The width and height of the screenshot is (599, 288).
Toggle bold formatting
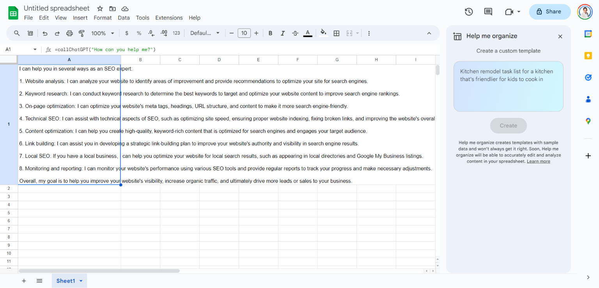(x=270, y=33)
